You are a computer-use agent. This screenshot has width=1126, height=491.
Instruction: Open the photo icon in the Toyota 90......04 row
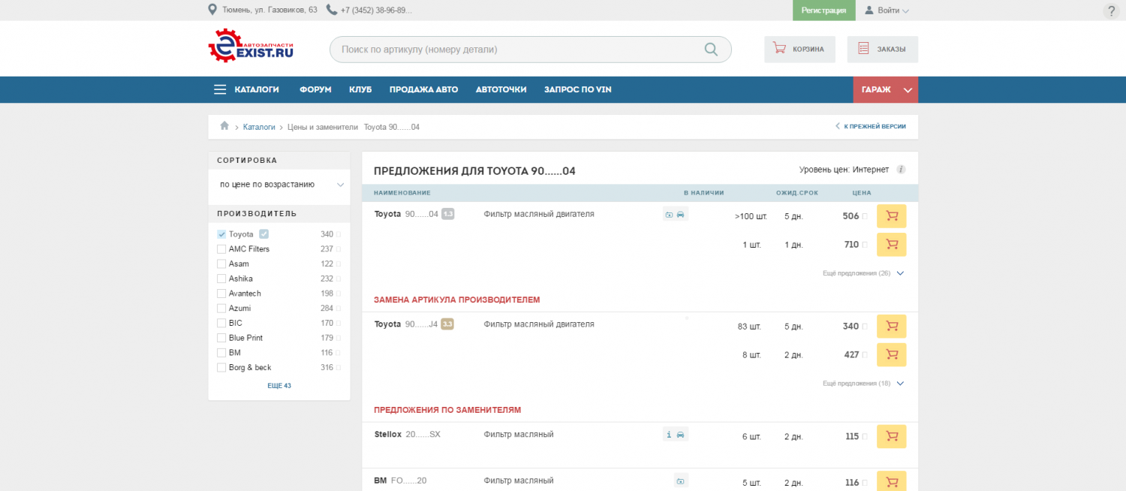pos(669,215)
